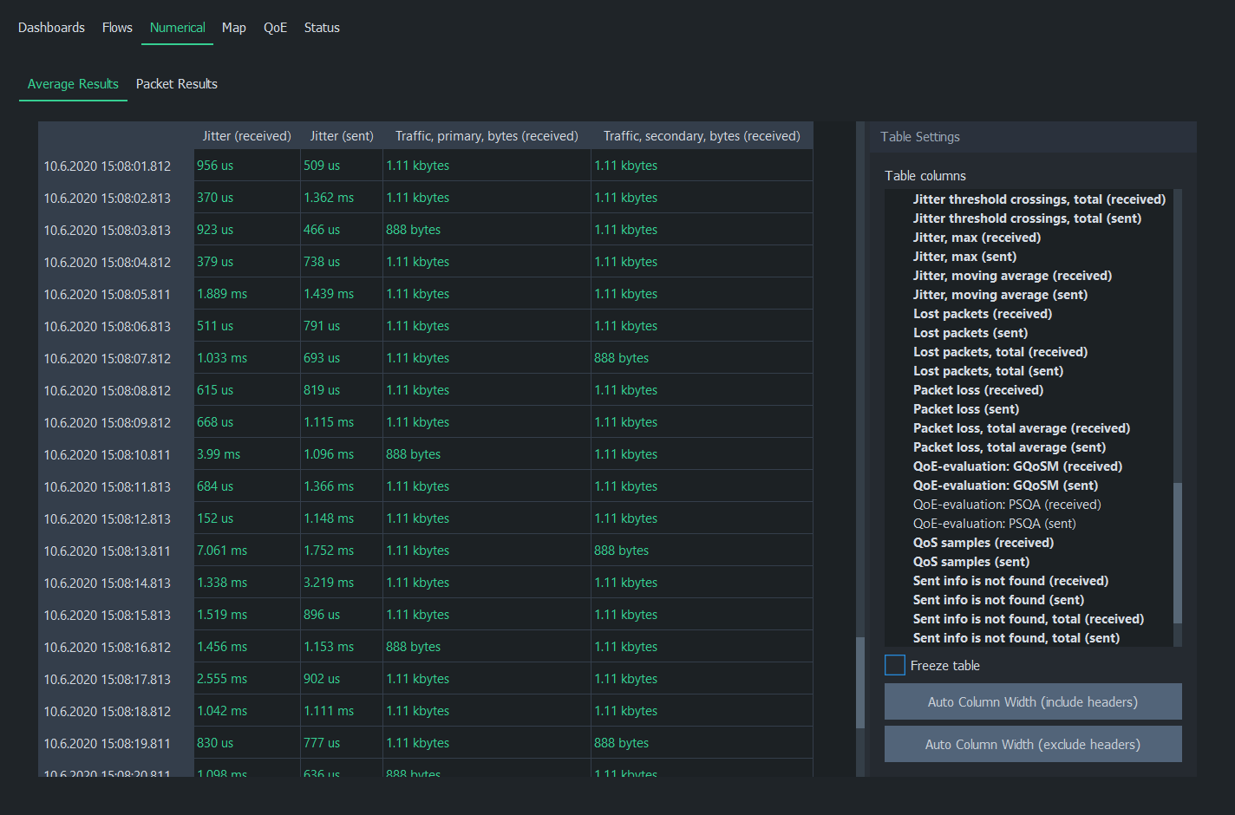Click Auto Column Width (exclude headers) button
The width and height of the screenshot is (1235, 815).
(1033, 744)
